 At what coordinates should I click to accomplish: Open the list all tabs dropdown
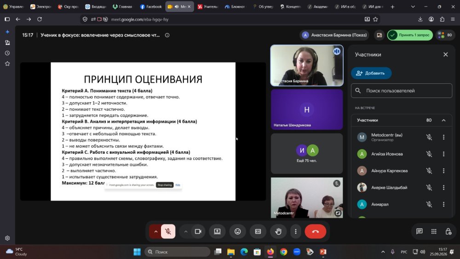[x=413, y=7]
